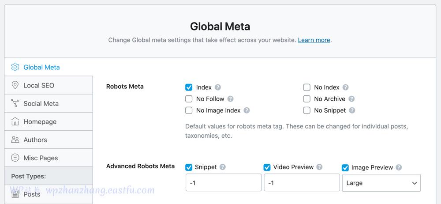Image resolution: width=441 pixels, height=204 pixels.
Task: Uncheck the Snippet checkbox
Action: [x=189, y=167]
